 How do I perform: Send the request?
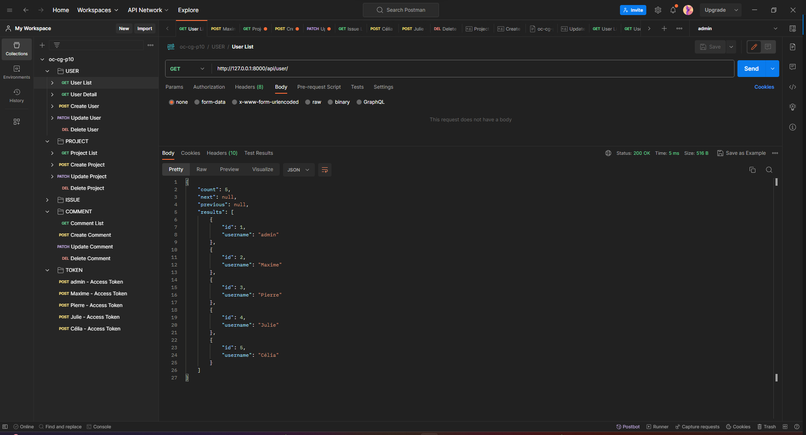[x=751, y=69]
